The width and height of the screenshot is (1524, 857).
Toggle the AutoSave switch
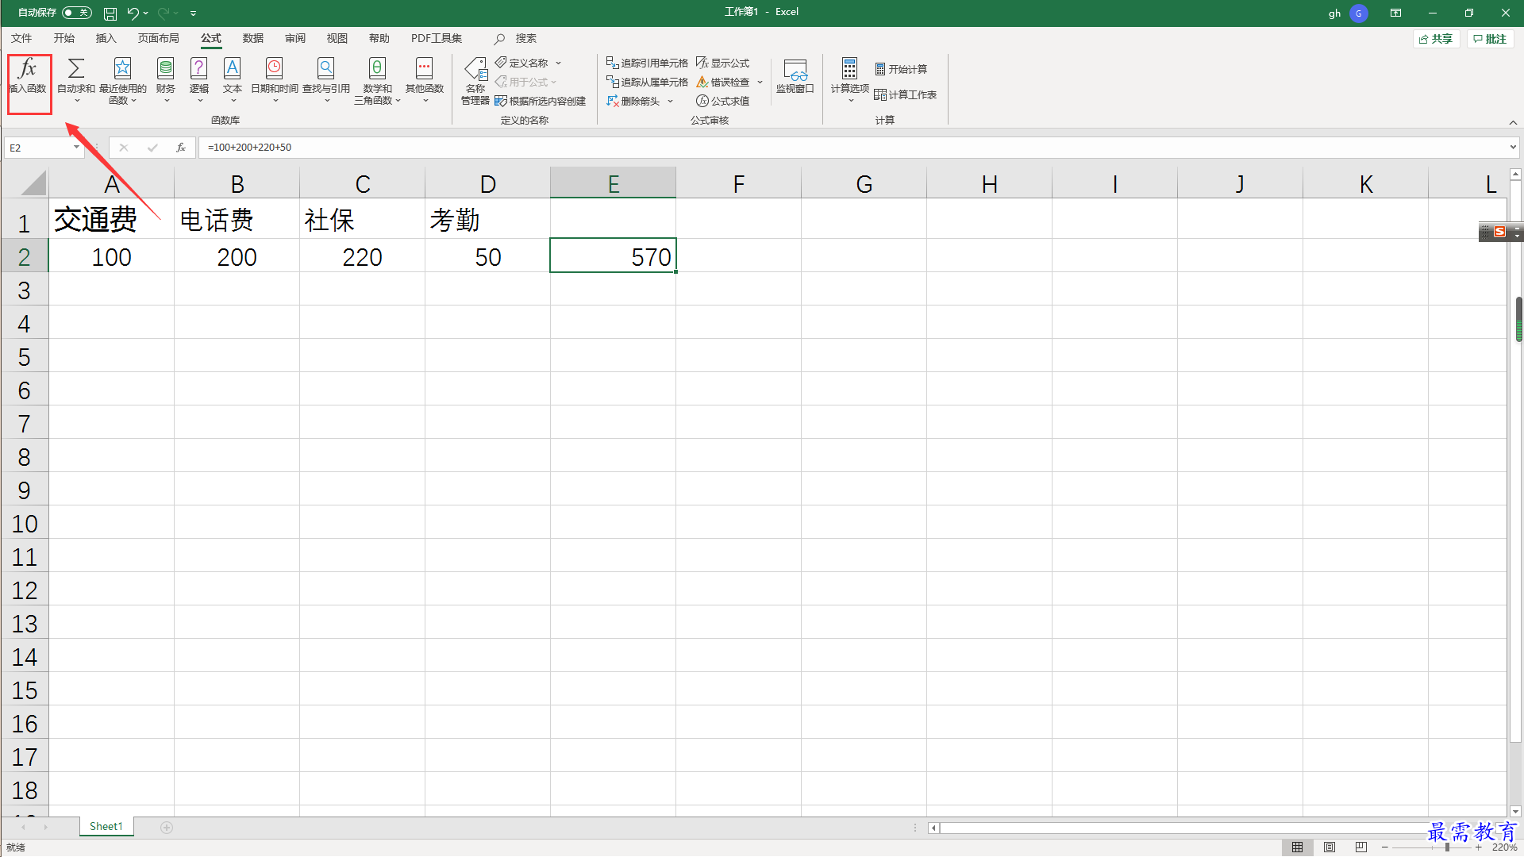point(77,13)
